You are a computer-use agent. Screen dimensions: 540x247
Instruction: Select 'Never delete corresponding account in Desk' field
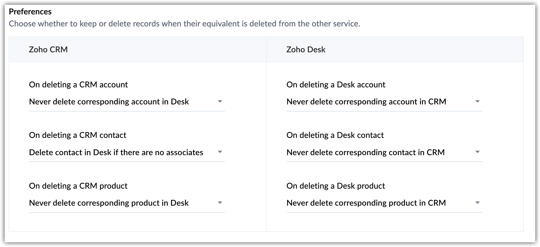click(x=127, y=102)
